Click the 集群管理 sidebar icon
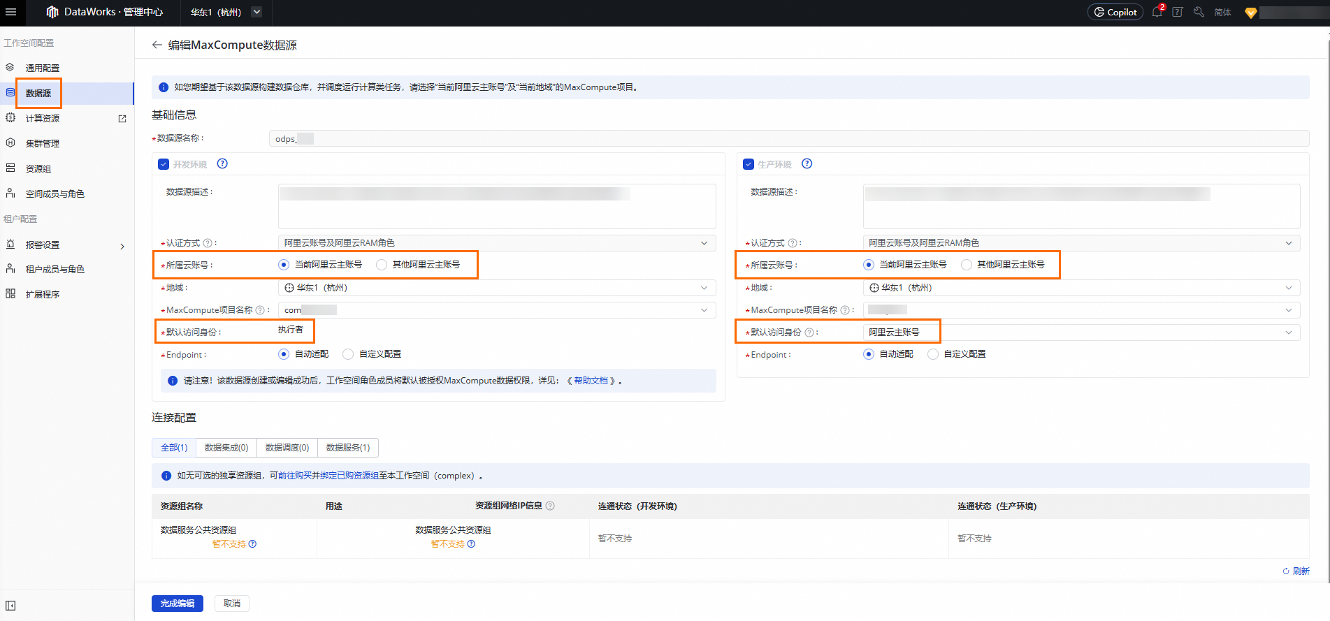The height and width of the screenshot is (621, 1330). click(10, 143)
